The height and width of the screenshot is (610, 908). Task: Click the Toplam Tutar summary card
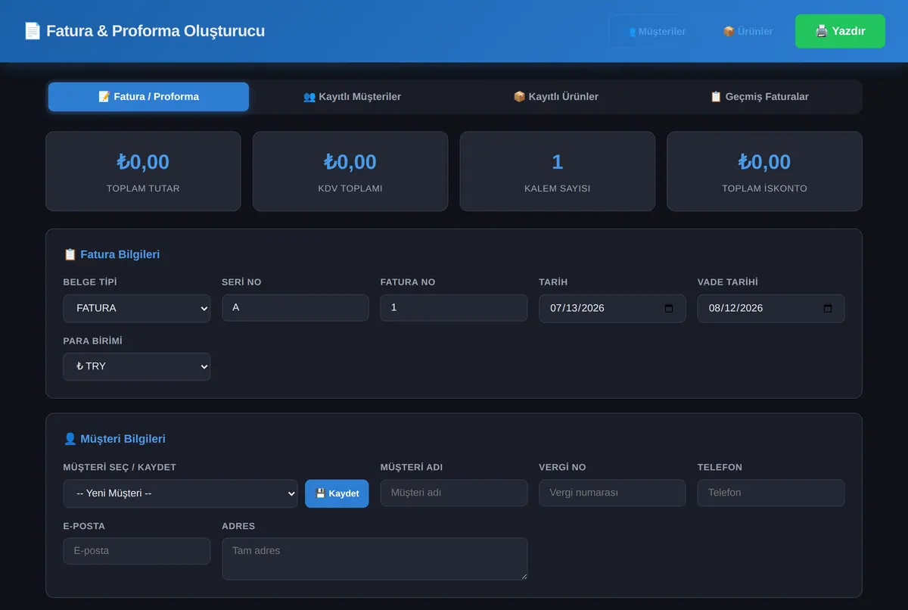point(143,171)
